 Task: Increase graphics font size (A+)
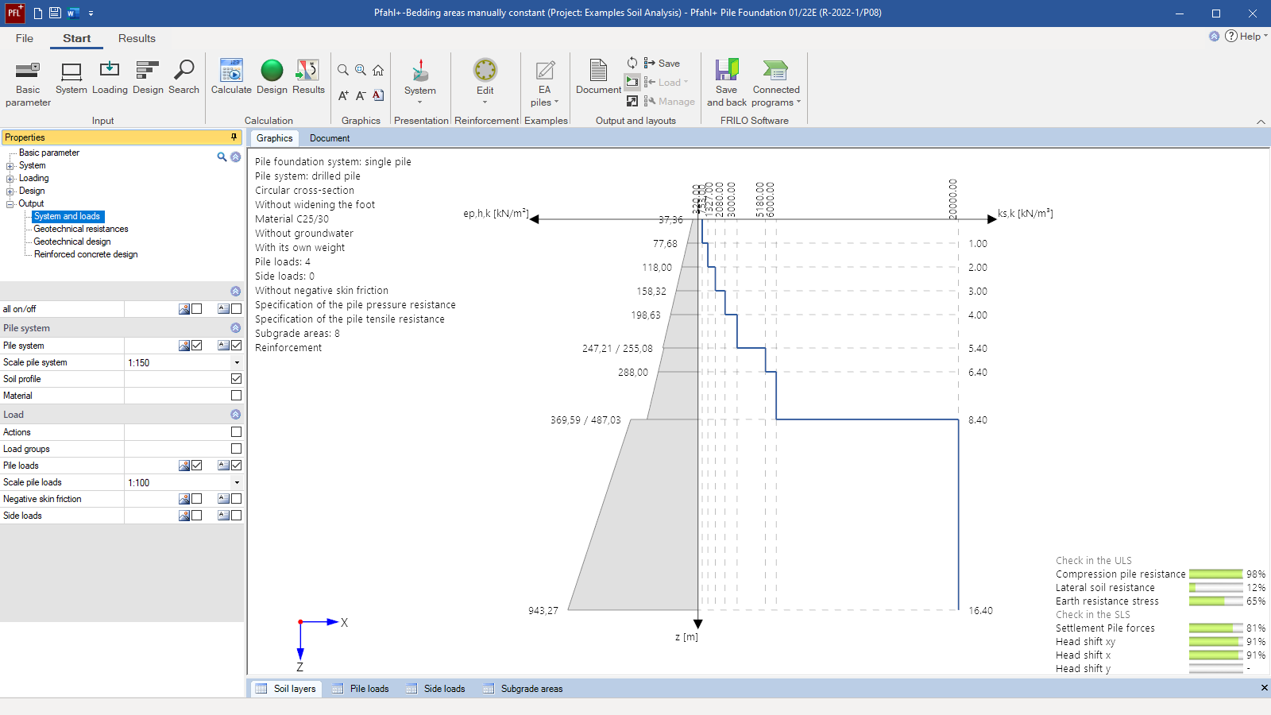[343, 95]
